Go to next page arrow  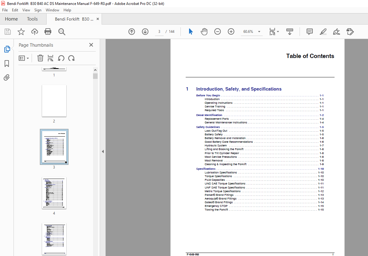[145, 32]
